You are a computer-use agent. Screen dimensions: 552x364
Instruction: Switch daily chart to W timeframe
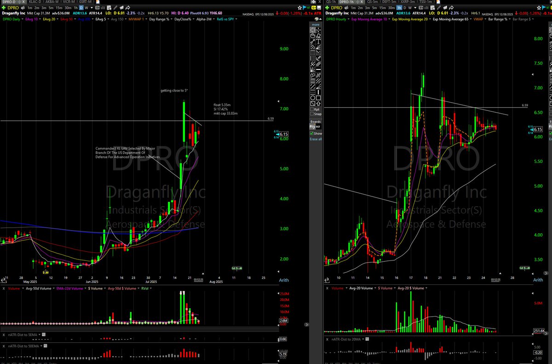point(86,7)
